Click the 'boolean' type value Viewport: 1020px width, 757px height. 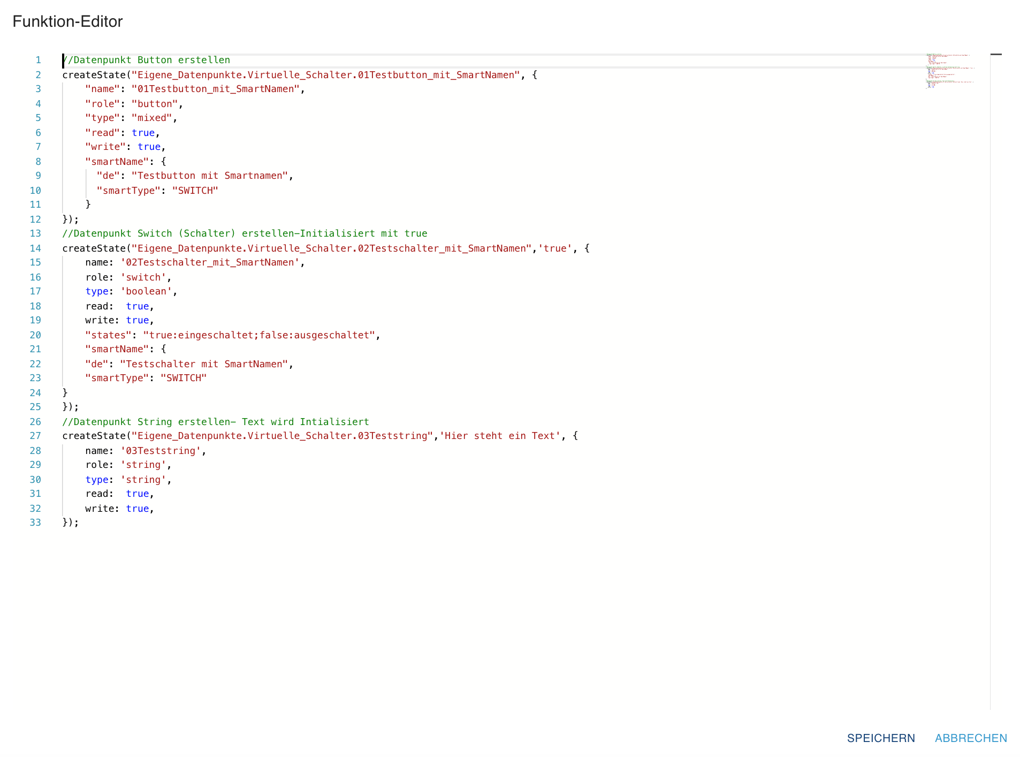[x=146, y=291]
